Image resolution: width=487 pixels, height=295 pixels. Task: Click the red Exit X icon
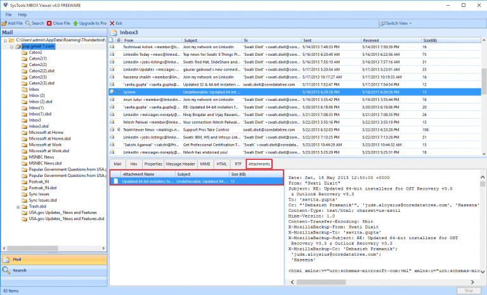[112, 23]
